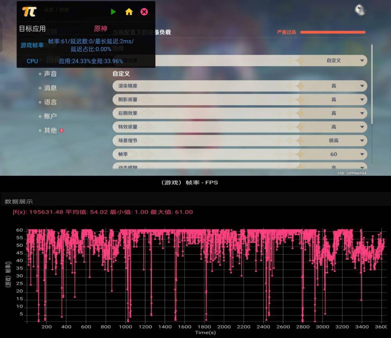Click the green play button in overlay
Screen dimensions: 391x338
[113, 12]
